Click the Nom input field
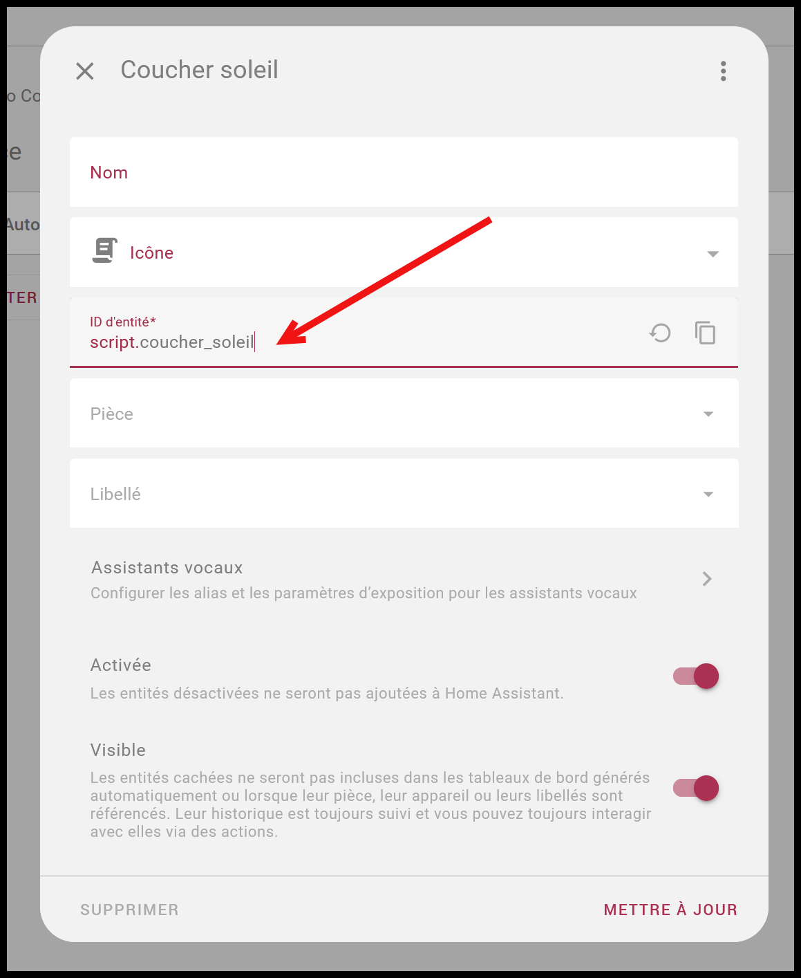The height and width of the screenshot is (978, 801). tap(404, 172)
